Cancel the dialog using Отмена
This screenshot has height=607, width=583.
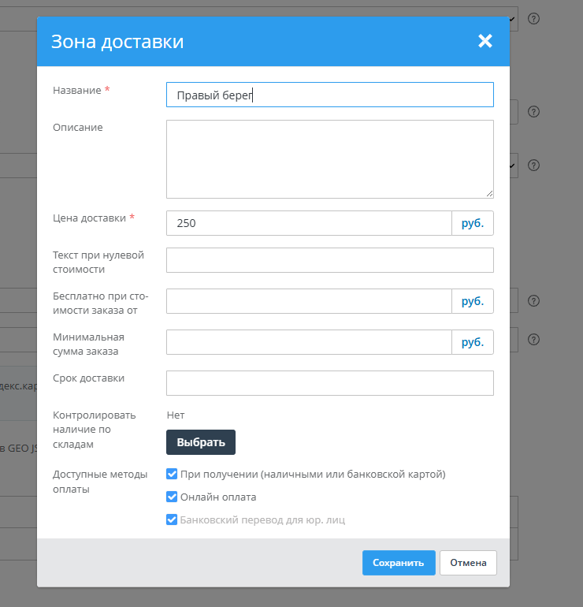coord(468,563)
